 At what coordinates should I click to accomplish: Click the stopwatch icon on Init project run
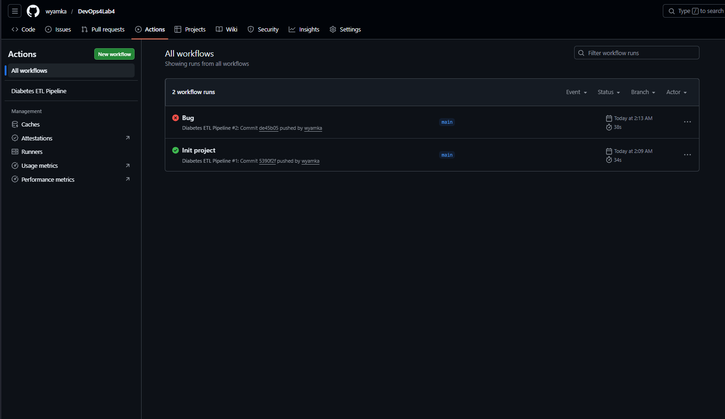pyautogui.click(x=609, y=160)
